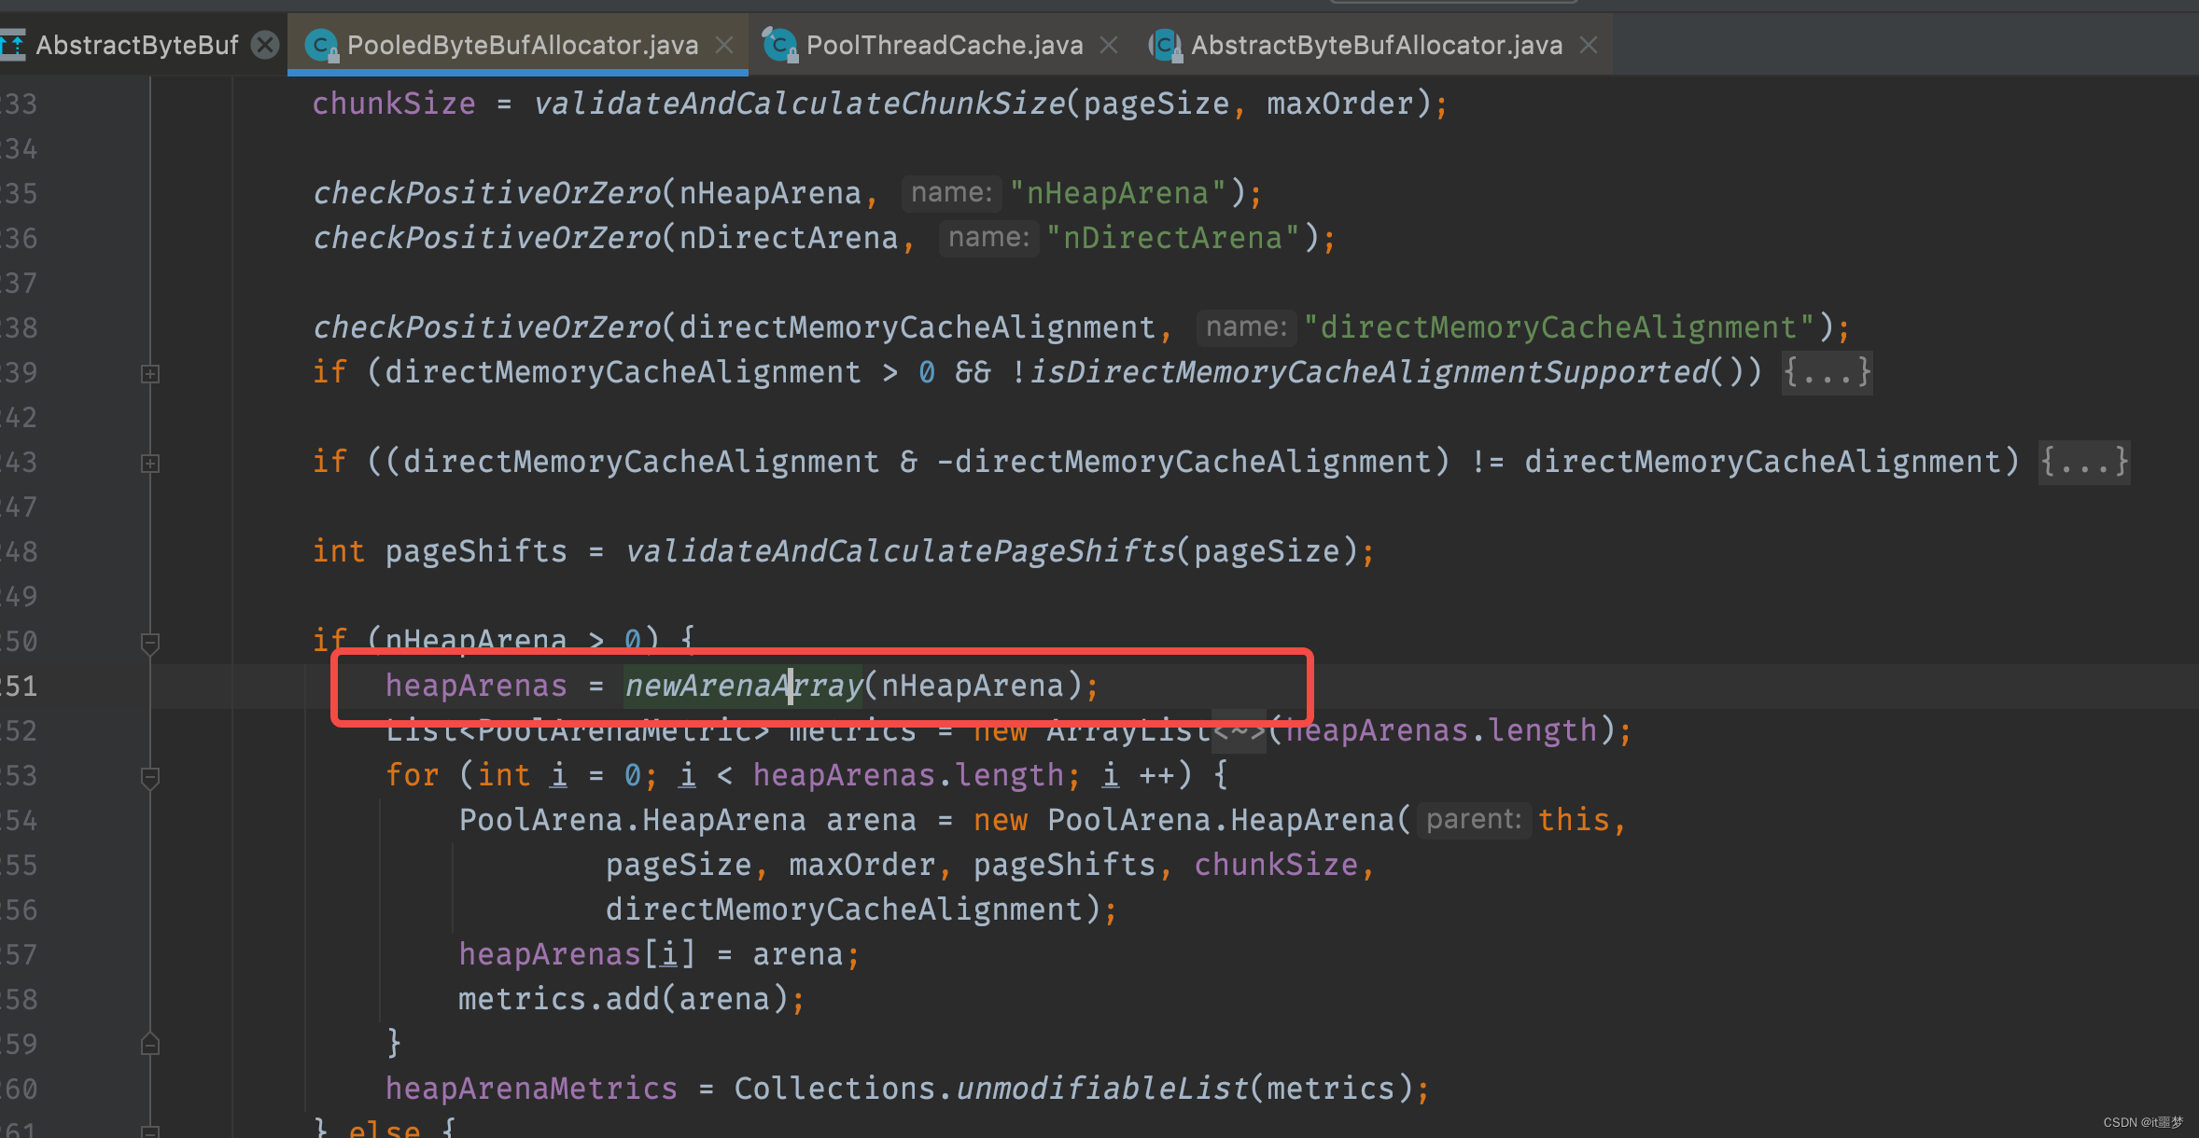Click metrics.add(arena) statement
The image size is (2199, 1138).
click(632, 999)
